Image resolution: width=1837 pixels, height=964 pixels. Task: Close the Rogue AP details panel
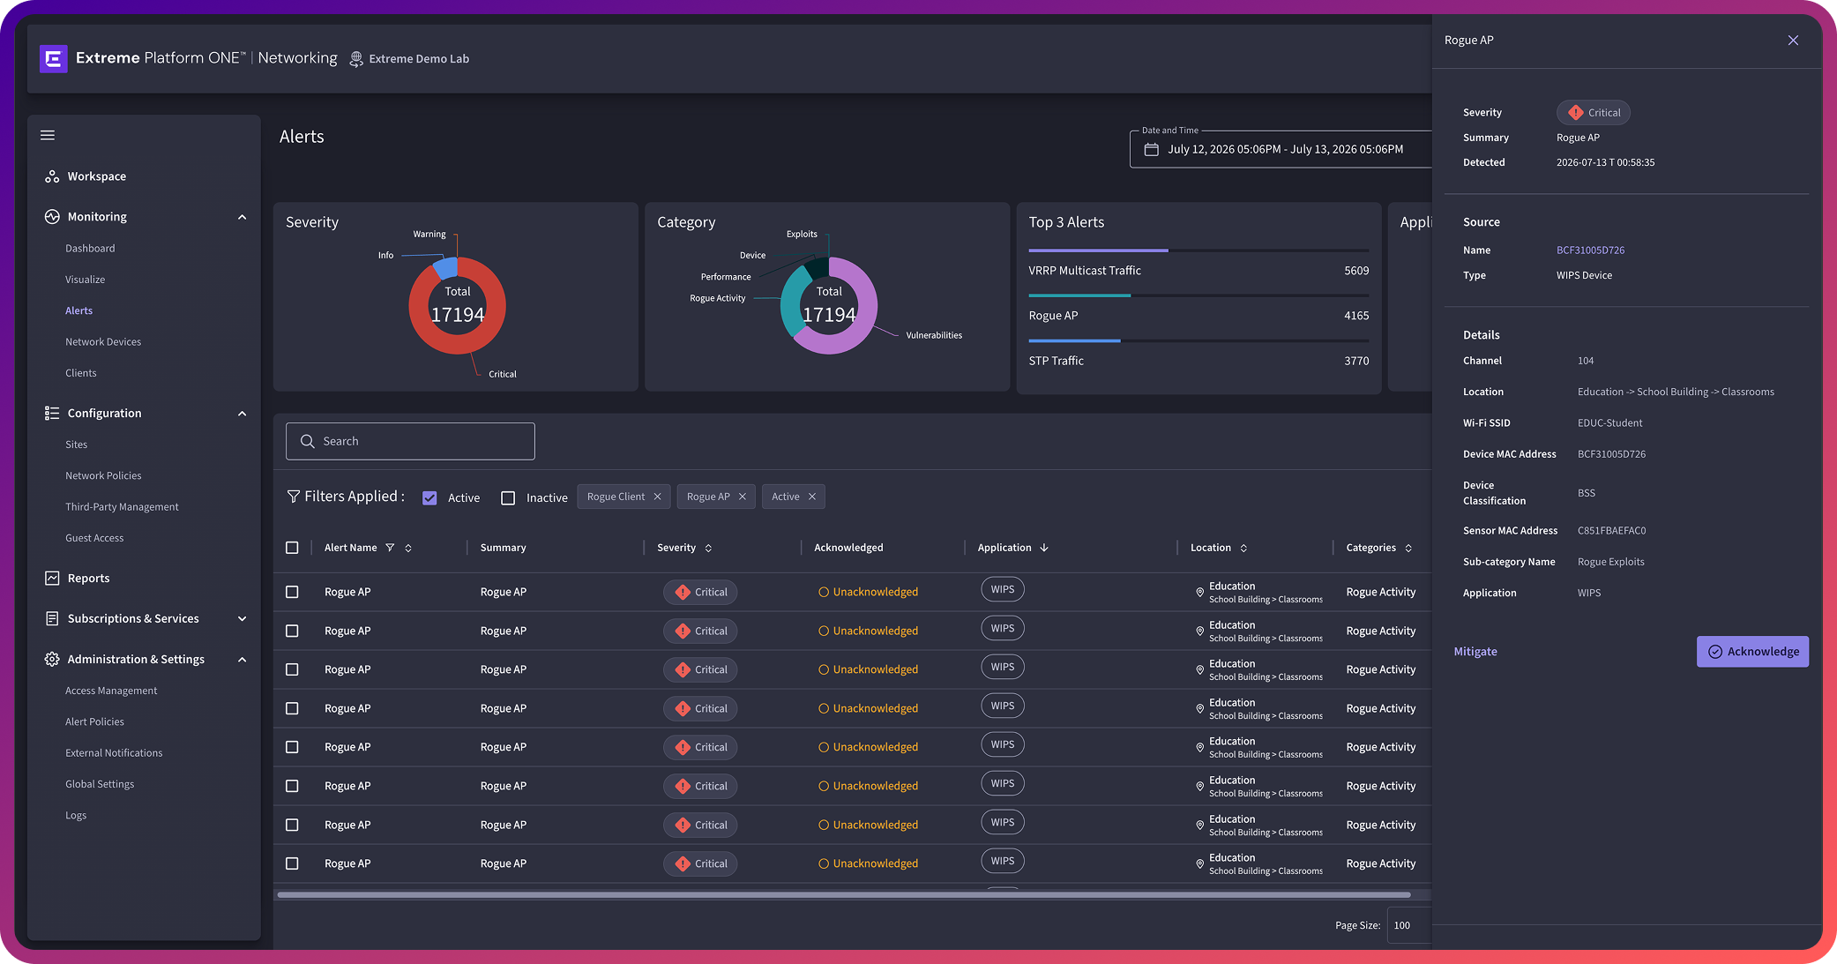tap(1793, 41)
